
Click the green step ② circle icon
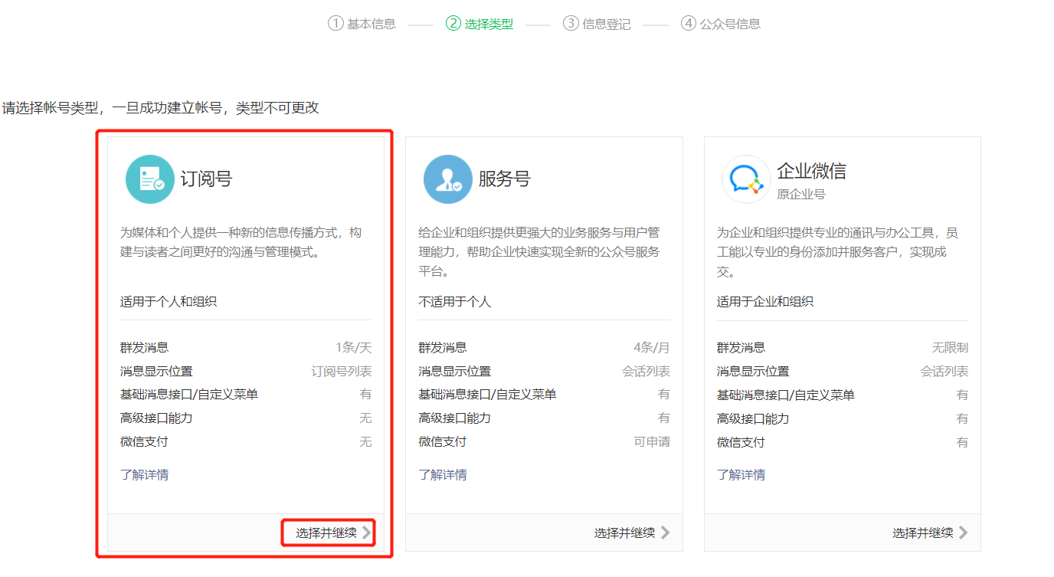(x=452, y=24)
